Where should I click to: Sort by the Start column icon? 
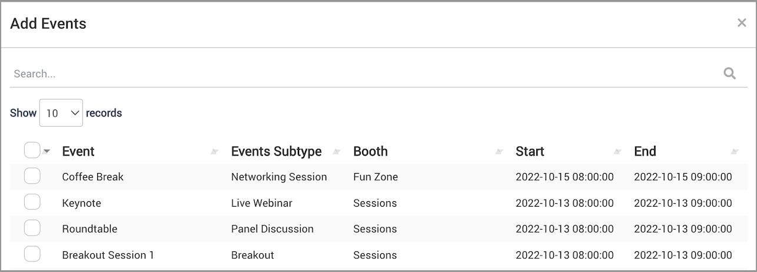(x=617, y=152)
